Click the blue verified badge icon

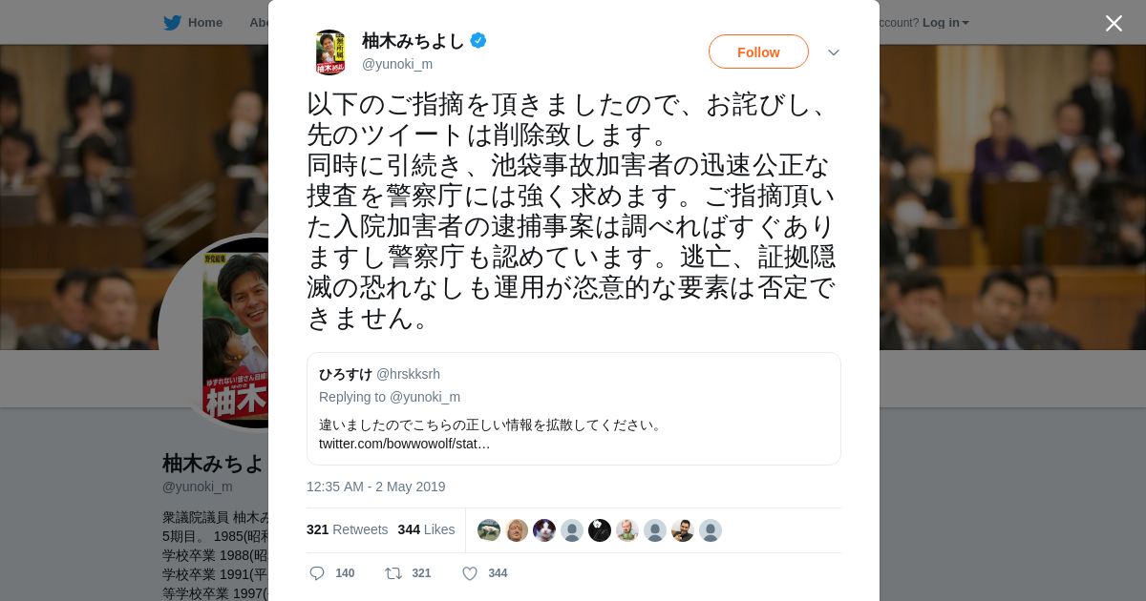tap(478, 40)
